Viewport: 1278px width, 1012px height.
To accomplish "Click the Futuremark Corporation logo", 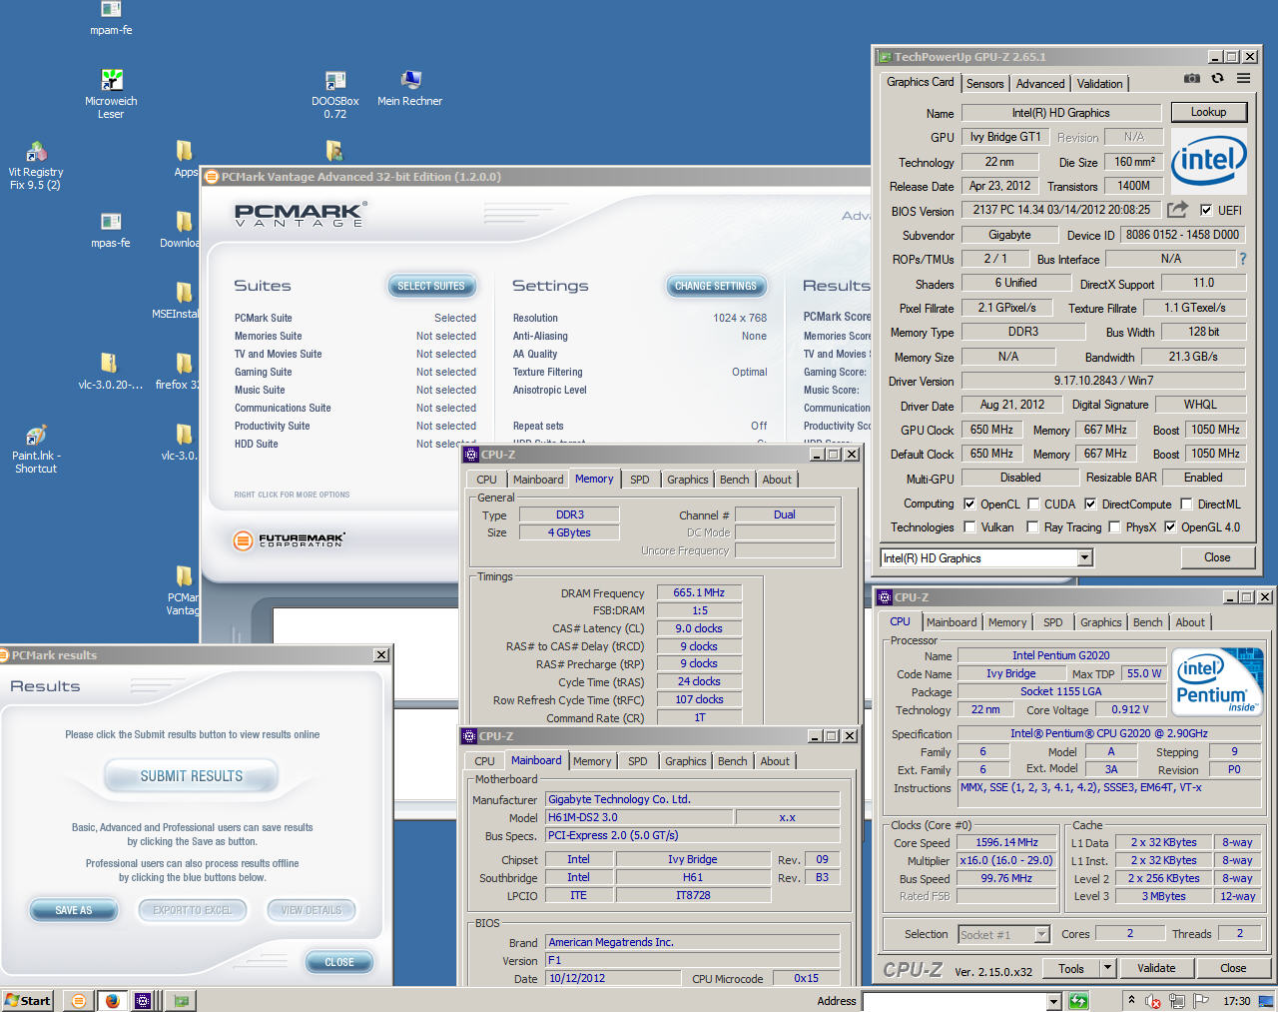I will point(289,540).
